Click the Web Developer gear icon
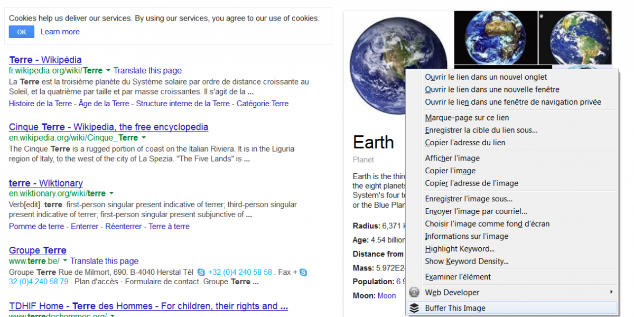The height and width of the screenshot is (317, 634). 415,292
